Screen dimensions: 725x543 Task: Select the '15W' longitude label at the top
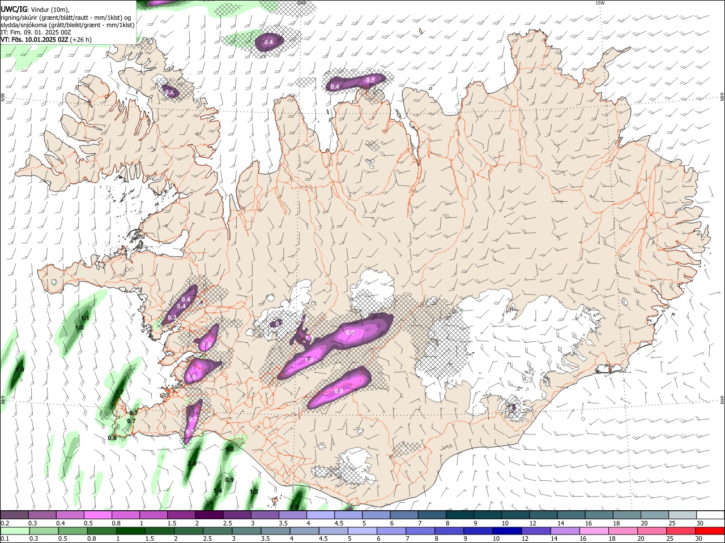click(600, 3)
